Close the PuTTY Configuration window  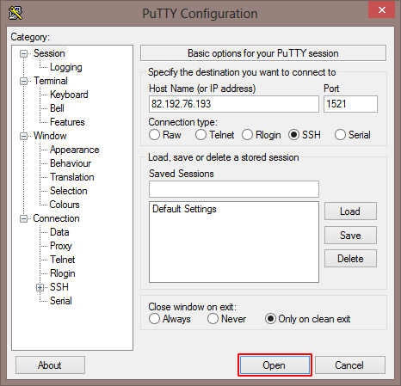coord(382,10)
